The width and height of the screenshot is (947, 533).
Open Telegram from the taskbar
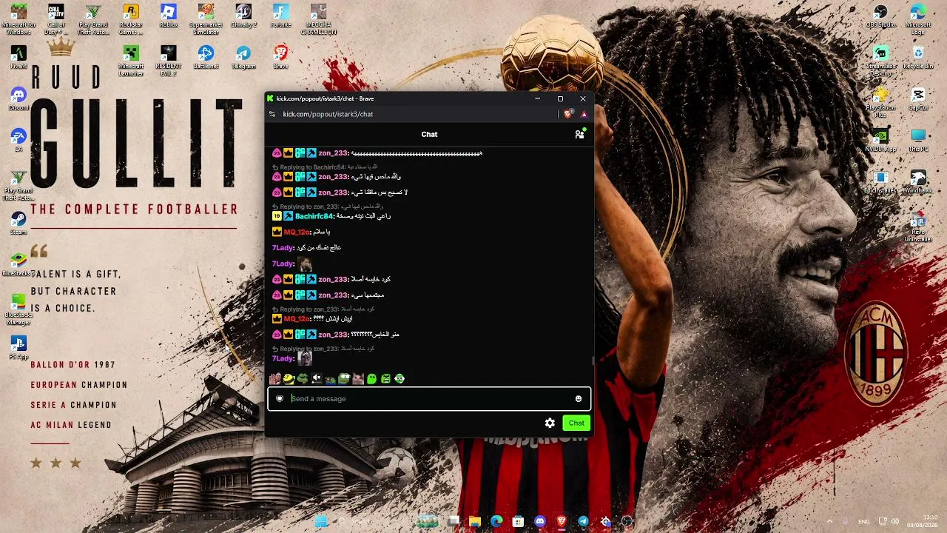584,521
